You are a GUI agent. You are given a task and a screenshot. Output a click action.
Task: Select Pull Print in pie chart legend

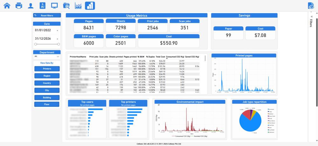pyautogui.click(x=270, y=125)
